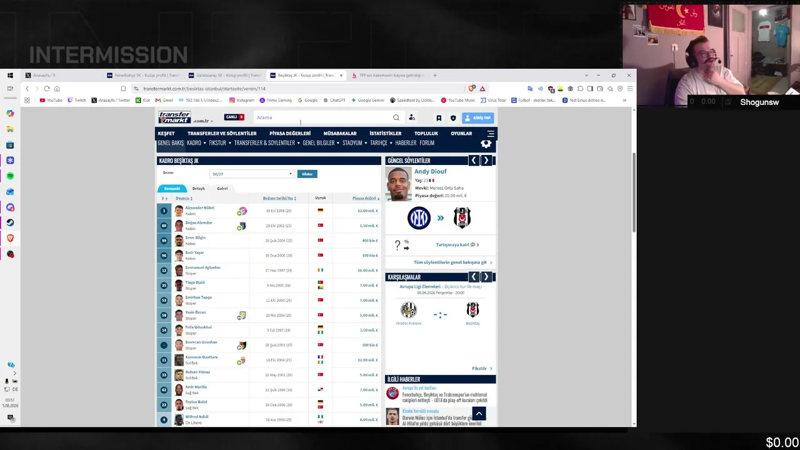This screenshot has width=800, height=450.
Task: Open the YouTube bookmark
Action: [51, 100]
